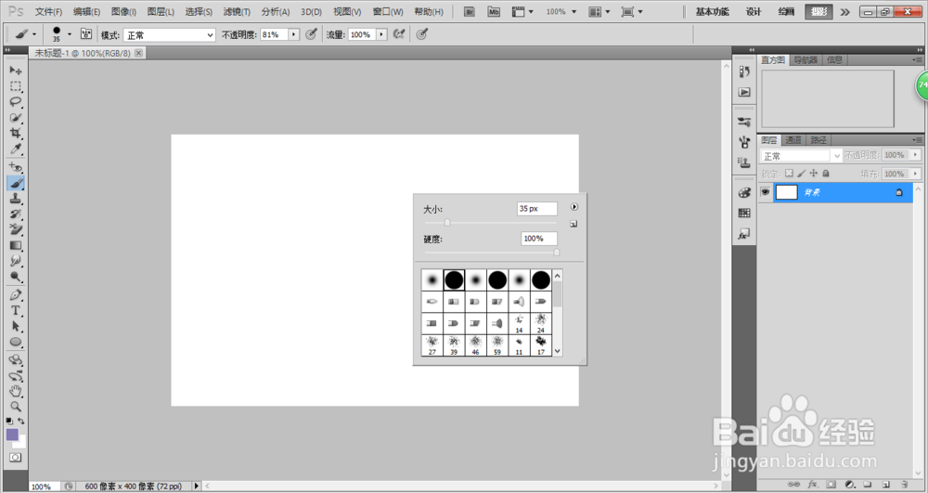Open layer opacity arrow
The image size is (928, 493).
(916, 155)
